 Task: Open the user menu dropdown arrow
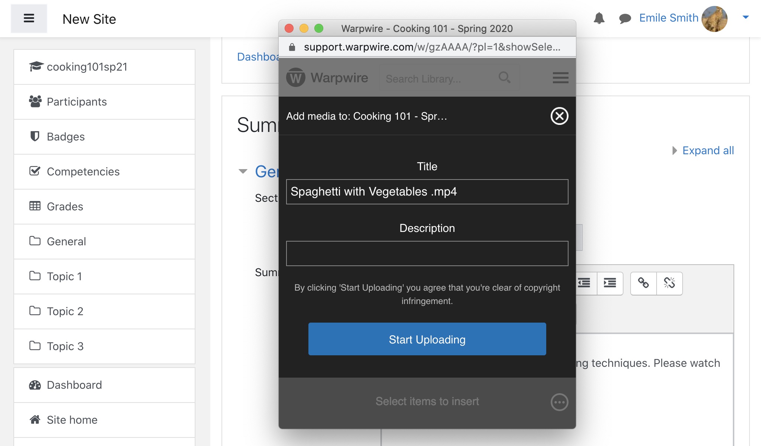pos(745,17)
